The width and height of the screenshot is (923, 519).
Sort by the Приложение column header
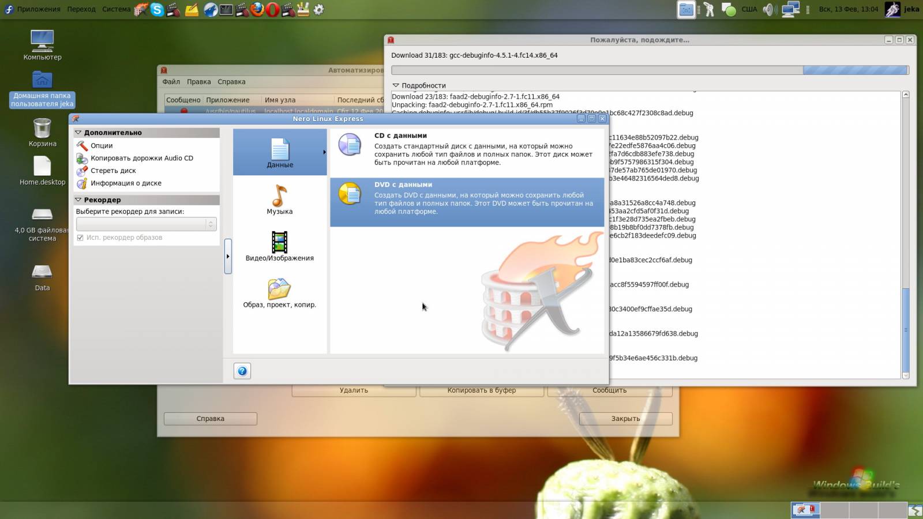(x=232, y=100)
